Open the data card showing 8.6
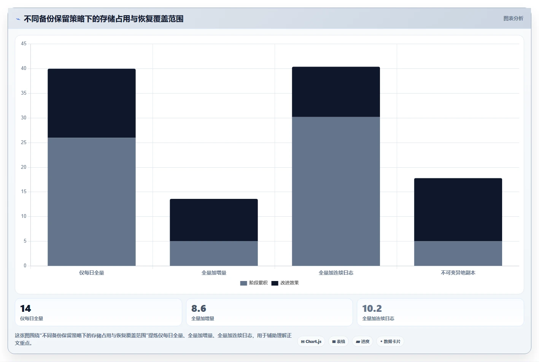The image size is (539, 362). coord(269,312)
